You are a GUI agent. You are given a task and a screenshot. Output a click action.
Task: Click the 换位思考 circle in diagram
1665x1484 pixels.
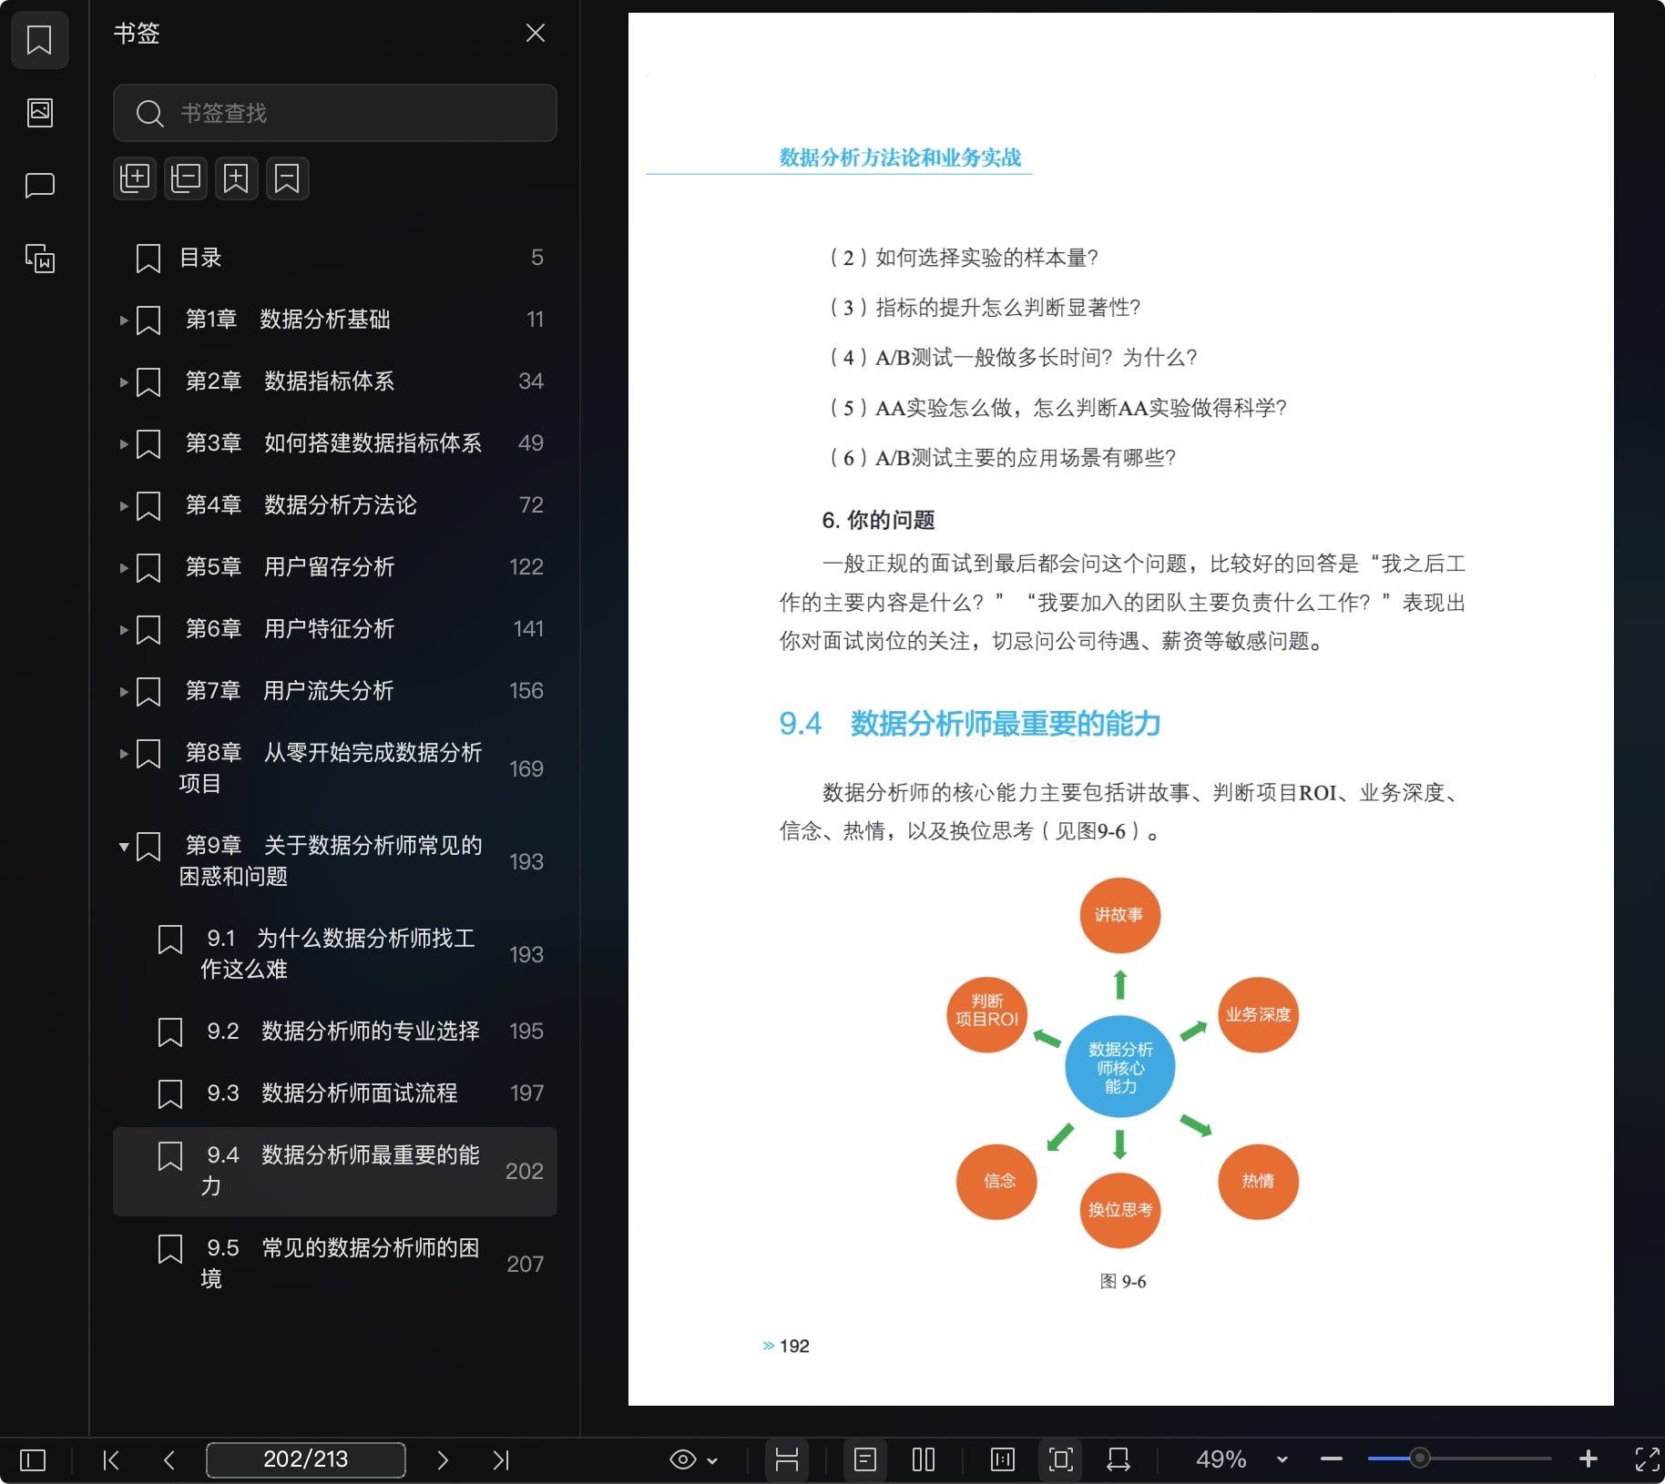(x=1119, y=1210)
